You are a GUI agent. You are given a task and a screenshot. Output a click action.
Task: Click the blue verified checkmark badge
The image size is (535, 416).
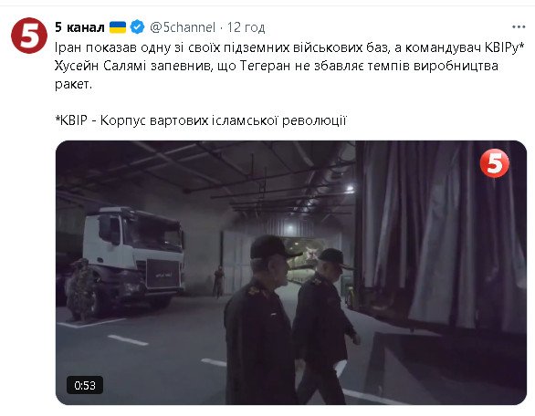(x=138, y=27)
